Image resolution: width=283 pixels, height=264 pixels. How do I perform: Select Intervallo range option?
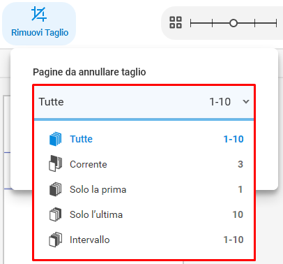tap(144, 240)
